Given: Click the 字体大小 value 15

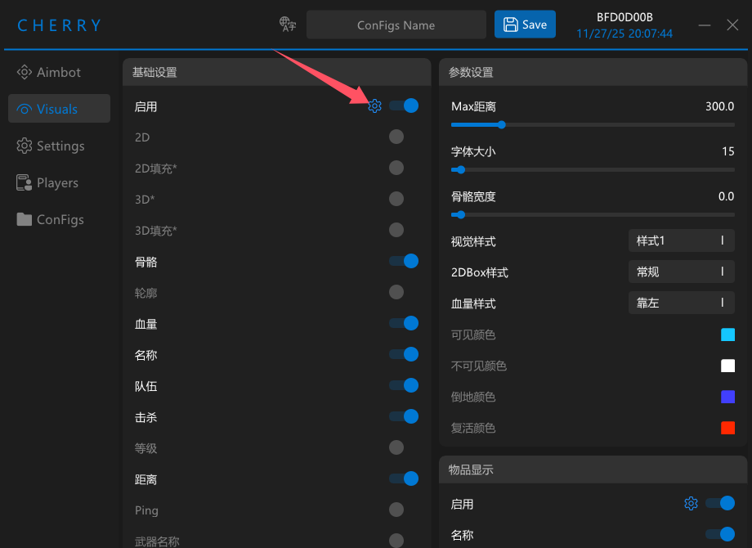Looking at the screenshot, I should click(x=728, y=151).
